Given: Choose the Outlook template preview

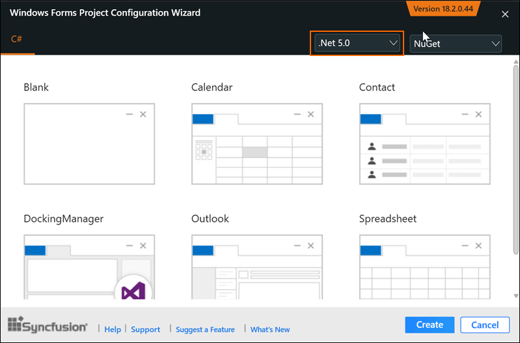Looking at the screenshot, I should (x=257, y=267).
